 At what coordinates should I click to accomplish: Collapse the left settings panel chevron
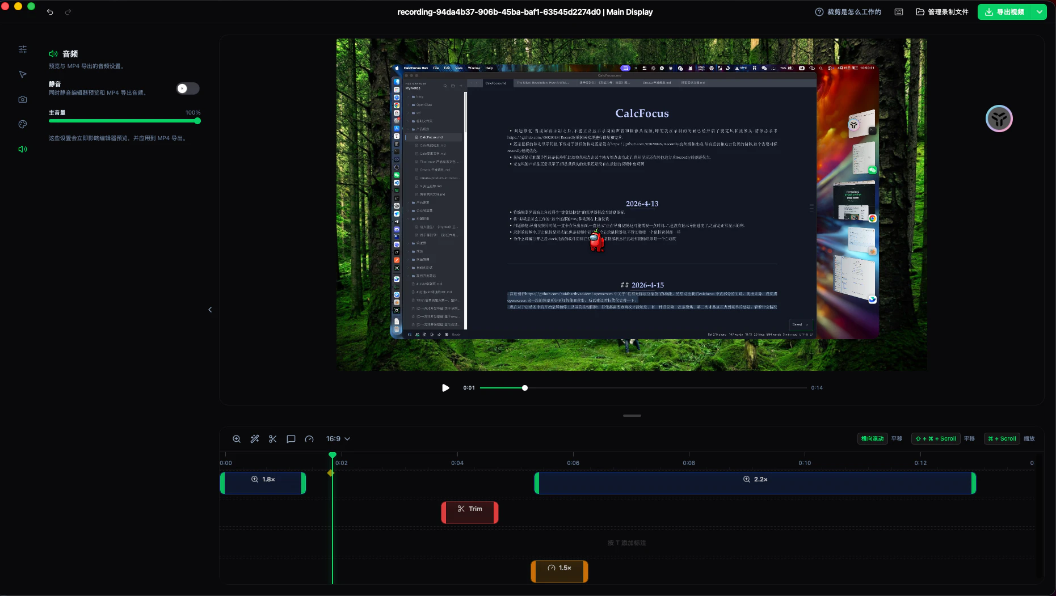click(210, 310)
